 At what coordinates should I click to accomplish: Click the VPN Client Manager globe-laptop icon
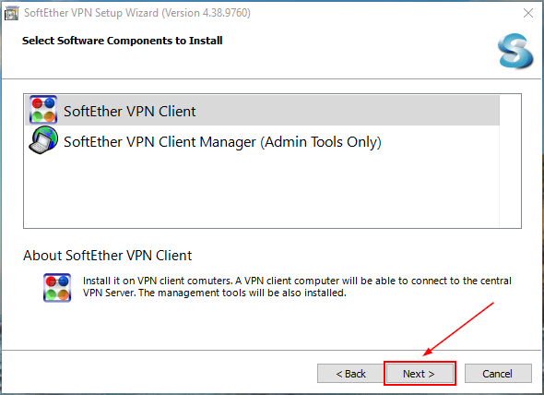[x=43, y=140]
